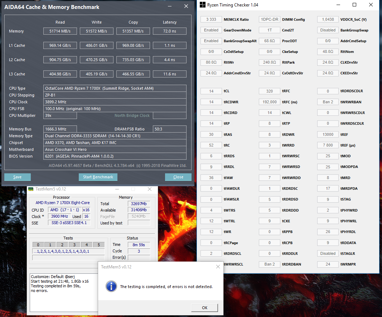The width and height of the screenshot is (382, 317).
Task: Maximize the Ryzen Timing Checker window
Action: click(x=354, y=5)
